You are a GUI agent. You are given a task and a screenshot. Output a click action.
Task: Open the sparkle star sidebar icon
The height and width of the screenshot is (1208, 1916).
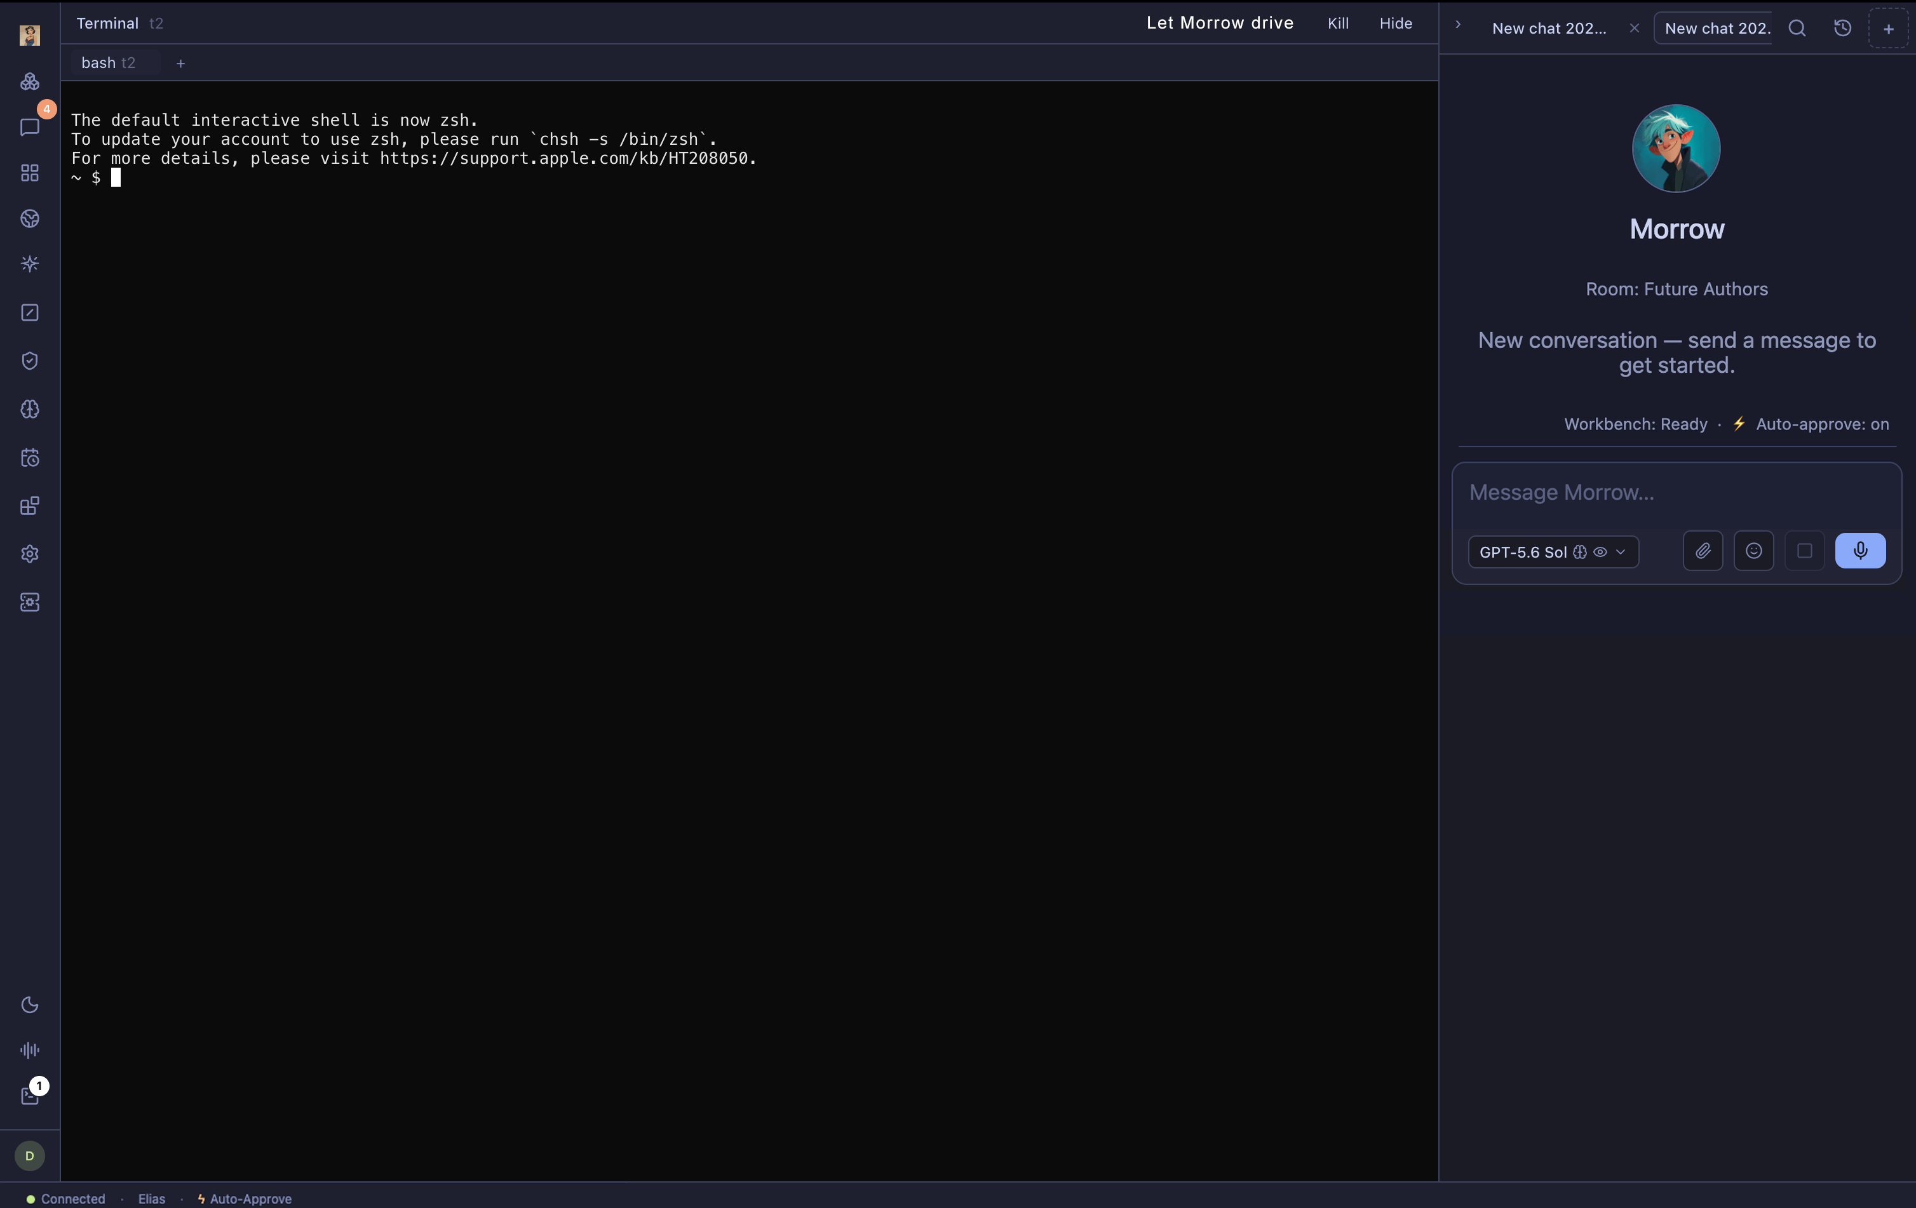point(29,264)
